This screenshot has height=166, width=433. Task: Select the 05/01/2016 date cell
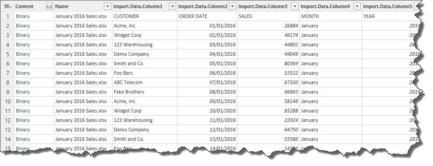pos(207,63)
